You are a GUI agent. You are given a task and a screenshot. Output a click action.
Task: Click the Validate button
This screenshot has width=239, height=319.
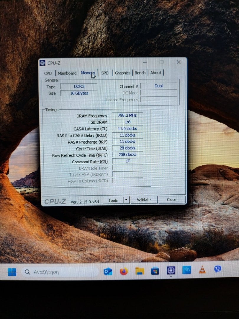click(x=144, y=200)
